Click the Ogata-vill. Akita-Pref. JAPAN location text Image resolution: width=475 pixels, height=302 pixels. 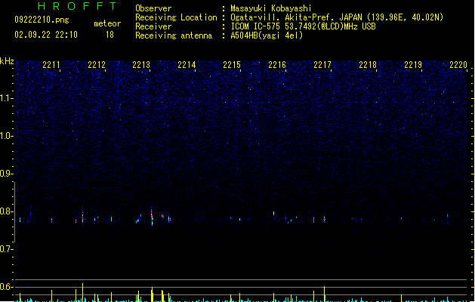pos(337,17)
